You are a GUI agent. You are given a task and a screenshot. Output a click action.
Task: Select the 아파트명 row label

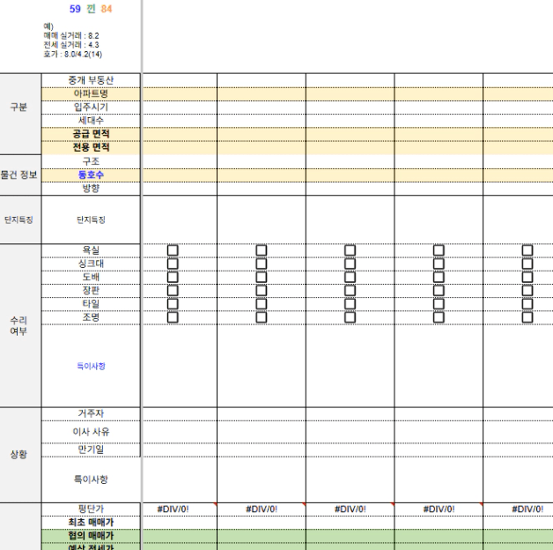point(91,94)
